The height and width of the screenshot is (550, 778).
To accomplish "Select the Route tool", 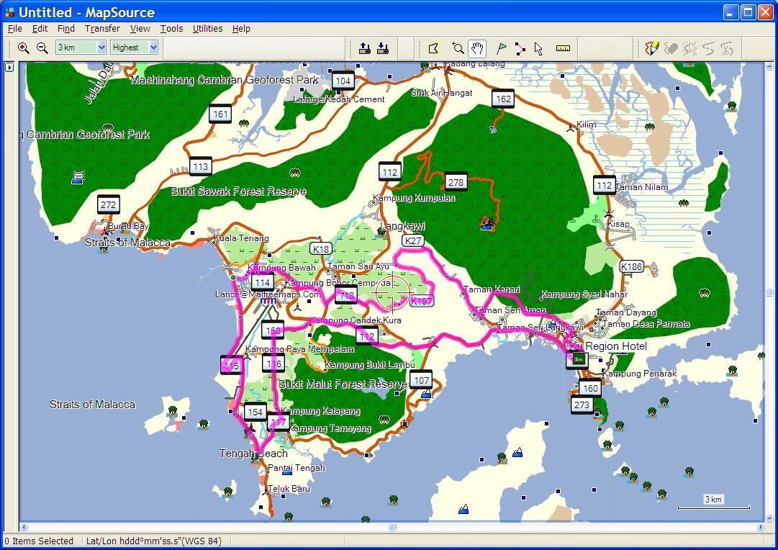I will click(x=520, y=48).
